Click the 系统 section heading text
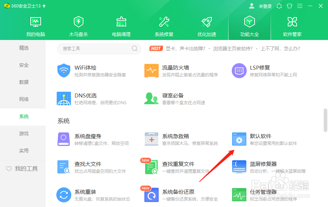328x207 pixels. click(x=63, y=121)
